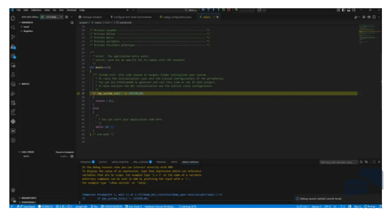Click Ln 37 Col 1 in status bar
The image size is (388, 214).
point(303,206)
